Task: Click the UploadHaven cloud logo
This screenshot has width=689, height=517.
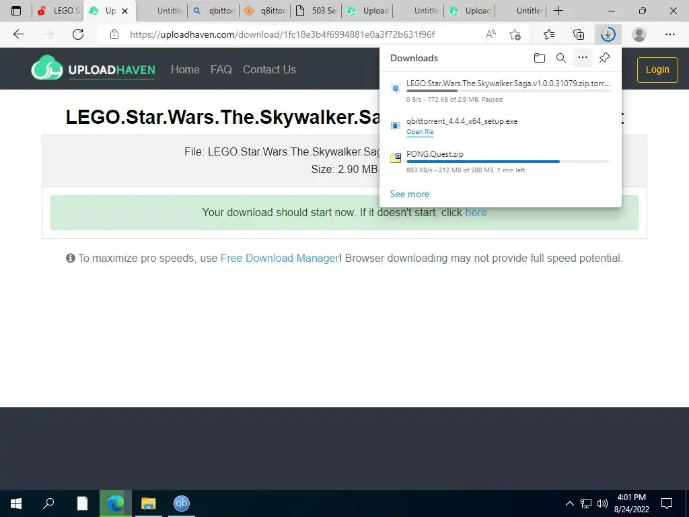Action: 46,68
